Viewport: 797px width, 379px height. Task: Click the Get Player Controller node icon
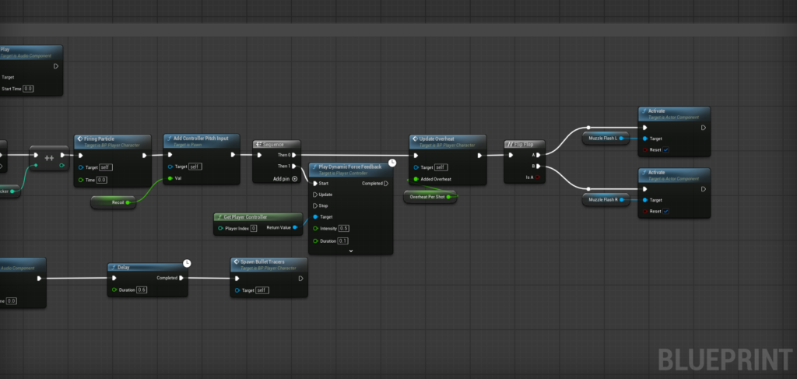220,216
